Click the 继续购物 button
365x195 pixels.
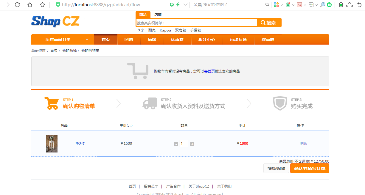click(276, 169)
